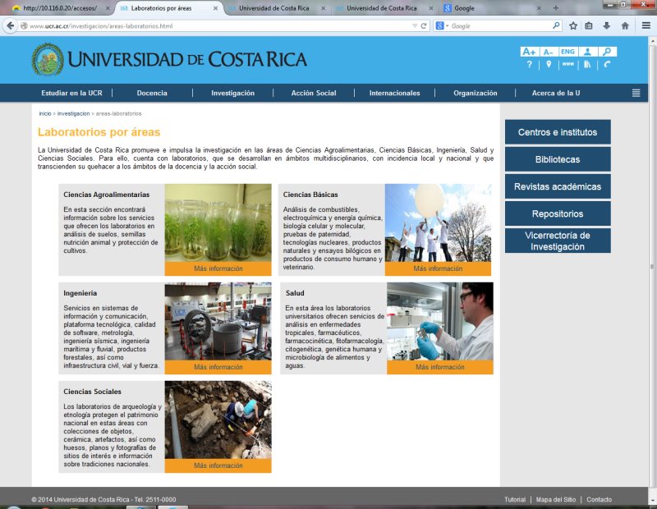
Task: Open site search magnifier in header
Action: point(607,52)
